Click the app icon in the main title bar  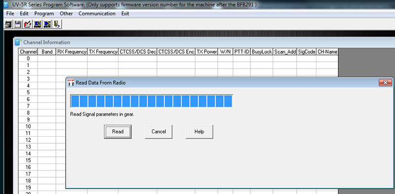[6, 4]
